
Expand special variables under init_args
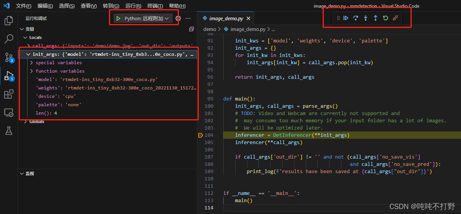pos(32,63)
